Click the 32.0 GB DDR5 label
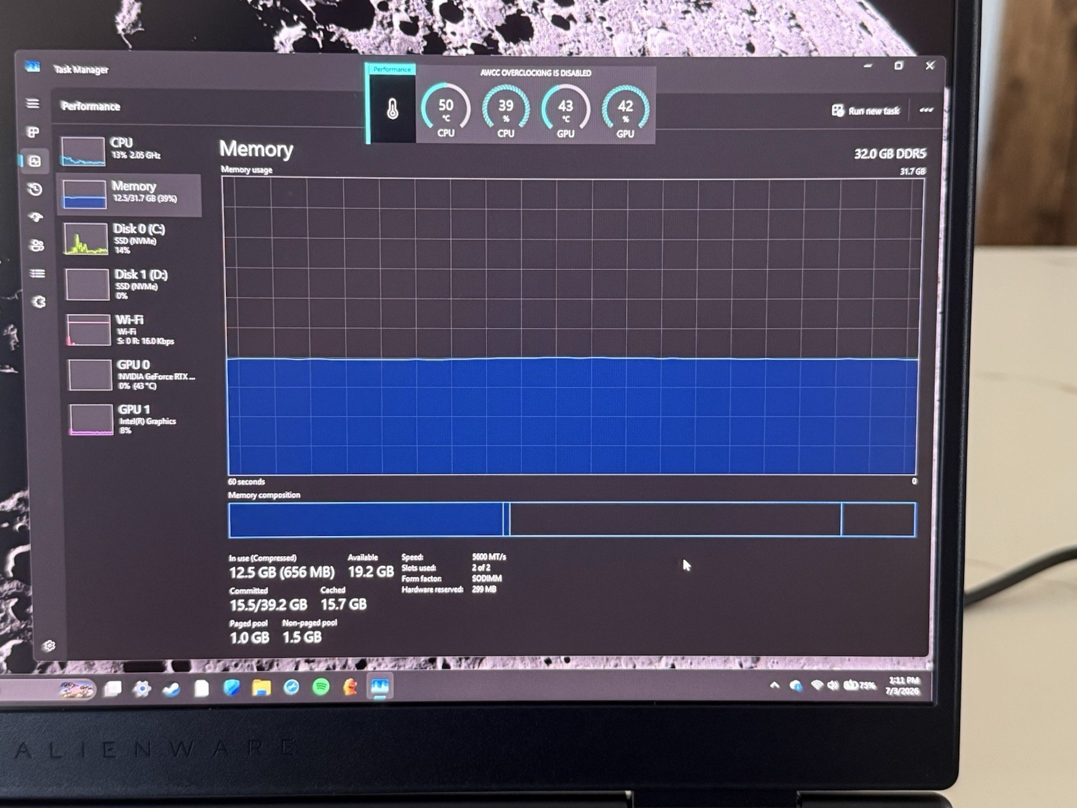Viewport: 1077px width, 808px height. pyautogui.click(x=890, y=154)
